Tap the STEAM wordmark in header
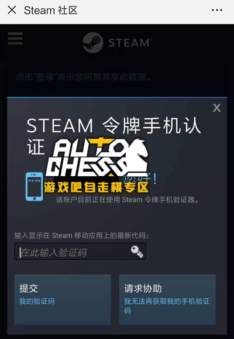234x339 pixels. pyautogui.click(x=130, y=43)
